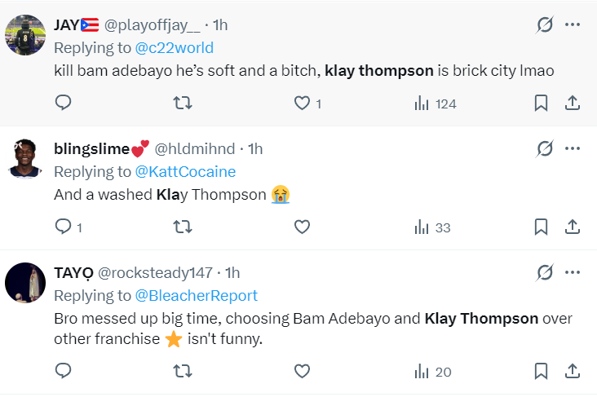This screenshot has width=597, height=397.
Task: Like JAY's tweet with 1 like
Action: pos(307,104)
